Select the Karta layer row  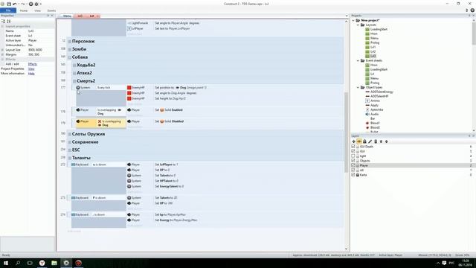(x=413, y=175)
